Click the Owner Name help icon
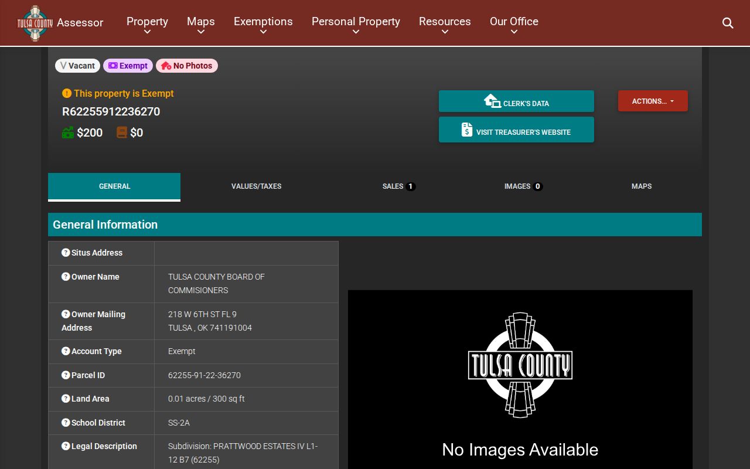This screenshot has height=469, width=750. coord(66,277)
